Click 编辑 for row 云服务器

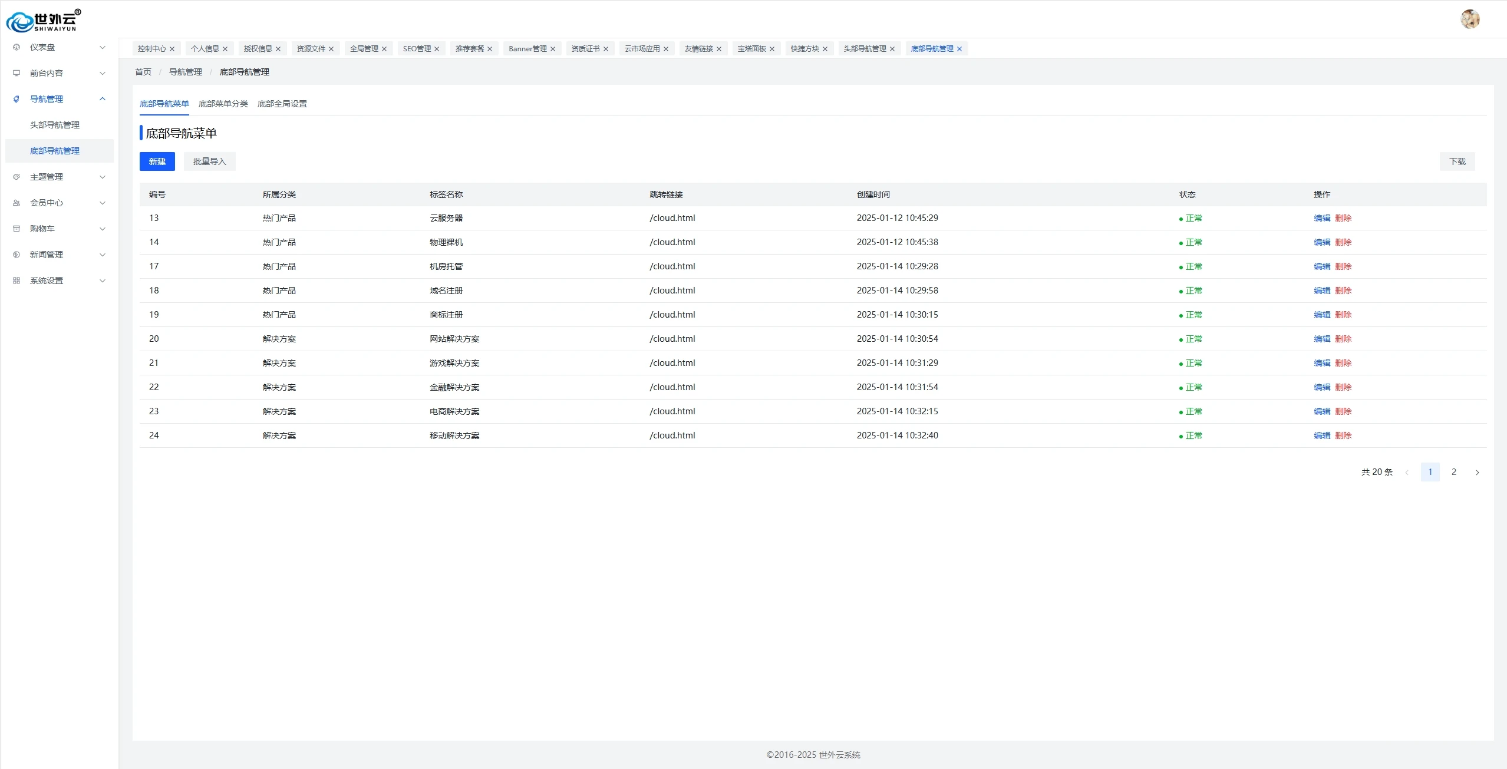pyautogui.click(x=1321, y=218)
